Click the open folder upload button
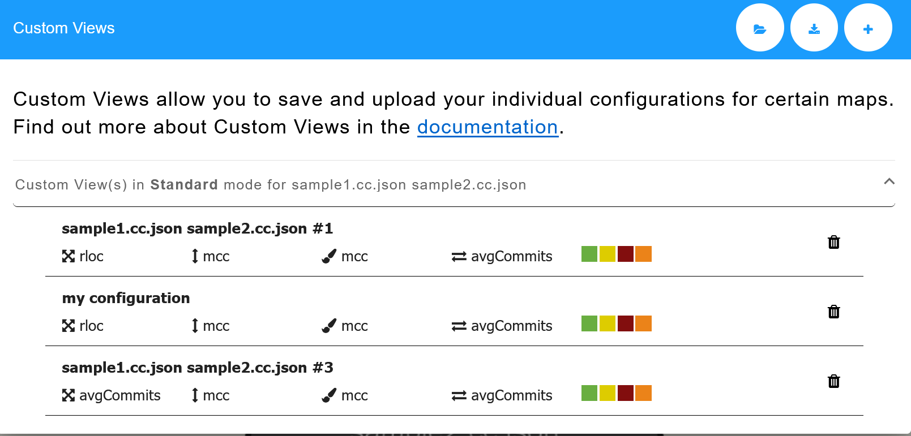The width and height of the screenshot is (911, 436). pyautogui.click(x=760, y=28)
